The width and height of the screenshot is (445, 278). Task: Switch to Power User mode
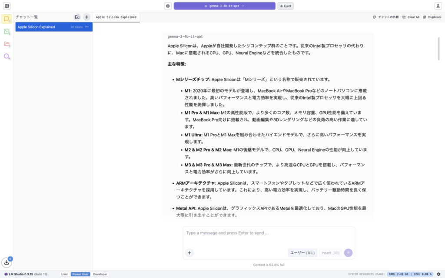tap(80, 274)
